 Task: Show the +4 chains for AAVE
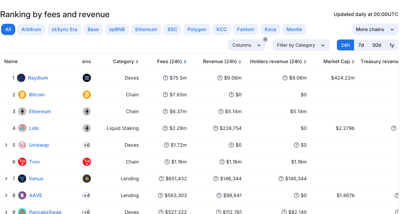87,195
